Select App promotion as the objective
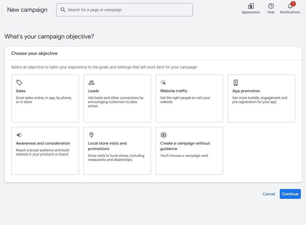Screen dimensions: 306x225 point(261,98)
